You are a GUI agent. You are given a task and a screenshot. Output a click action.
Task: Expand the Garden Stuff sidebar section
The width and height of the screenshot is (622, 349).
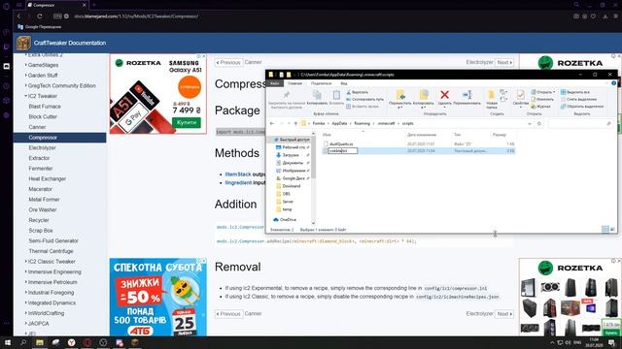[26, 76]
